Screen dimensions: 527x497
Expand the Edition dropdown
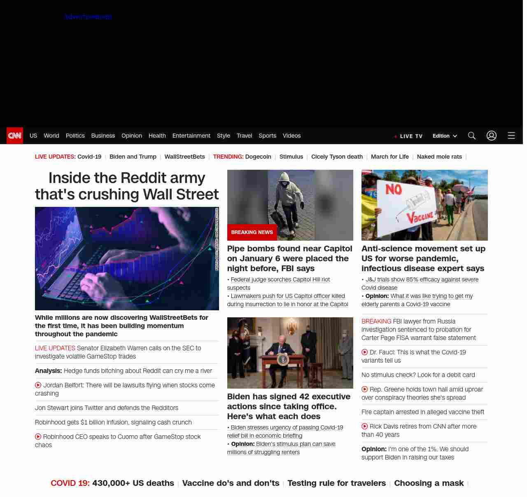tap(445, 136)
